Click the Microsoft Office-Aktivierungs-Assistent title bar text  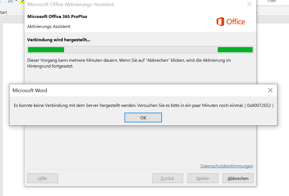(x=71, y=4)
